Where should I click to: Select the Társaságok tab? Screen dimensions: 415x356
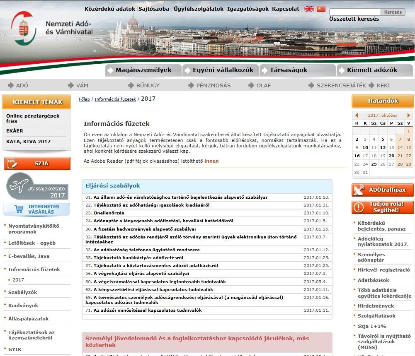(298, 70)
